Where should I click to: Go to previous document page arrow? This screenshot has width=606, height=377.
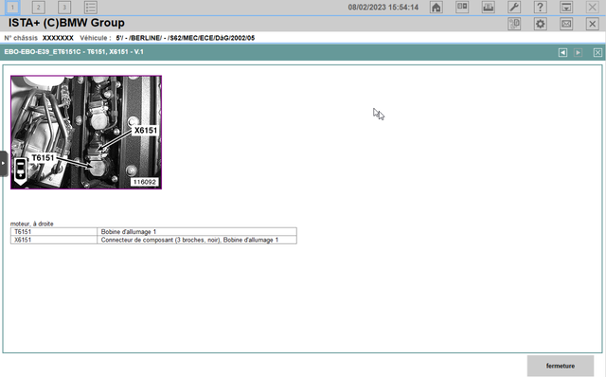click(562, 53)
